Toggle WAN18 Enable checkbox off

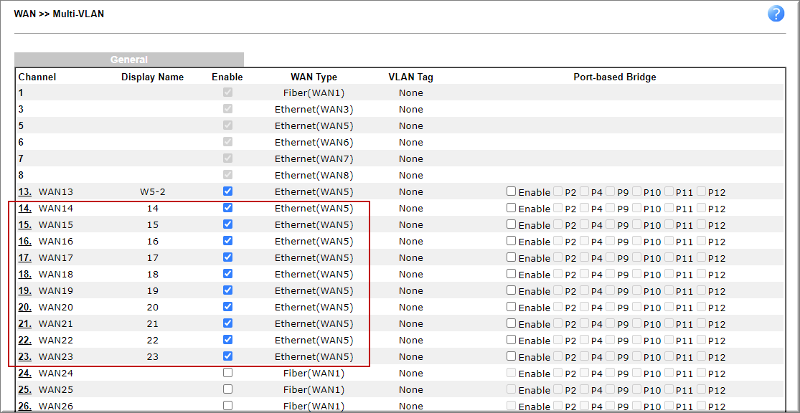click(x=227, y=273)
